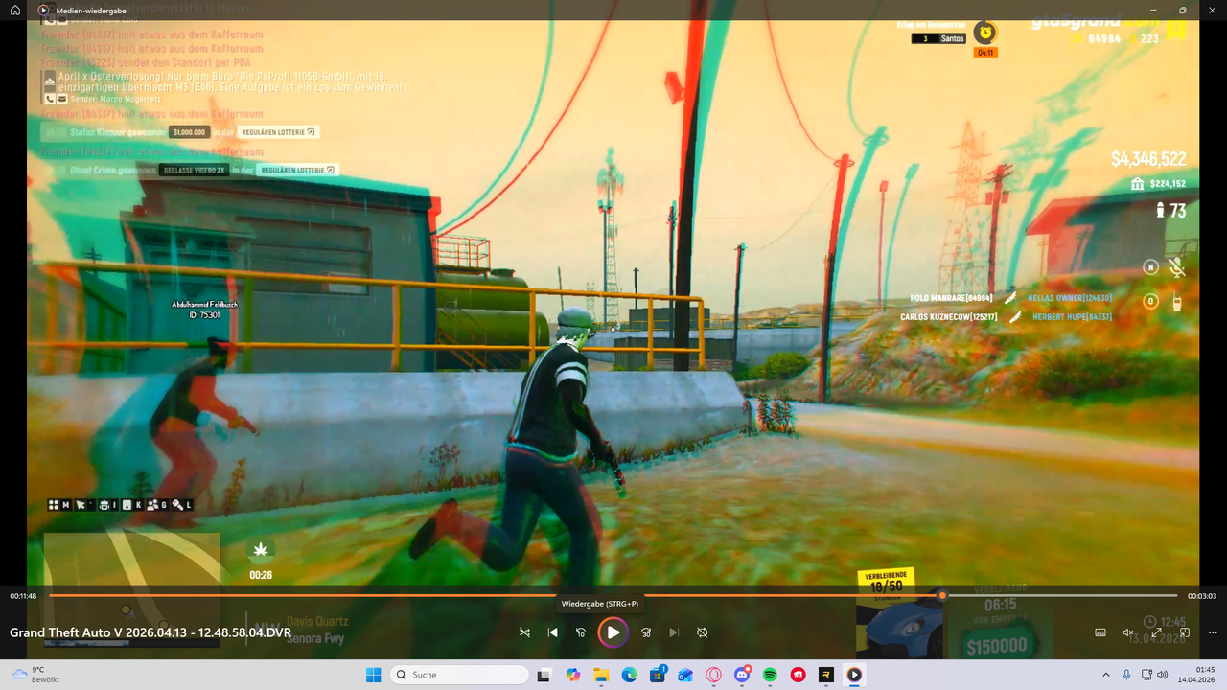The width and height of the screenshot is (1227, 690).
Task: Skip back 10 seconds
Action: [581, 632]
